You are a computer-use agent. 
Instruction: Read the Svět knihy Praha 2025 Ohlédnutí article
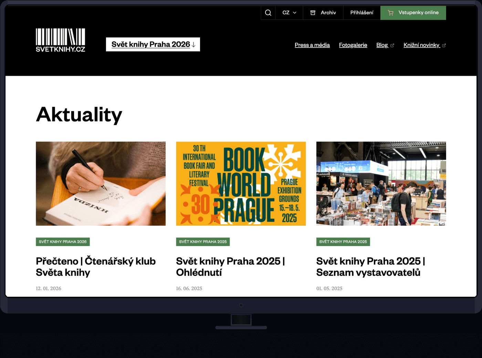pyautogui.click(x=230, y=266)
